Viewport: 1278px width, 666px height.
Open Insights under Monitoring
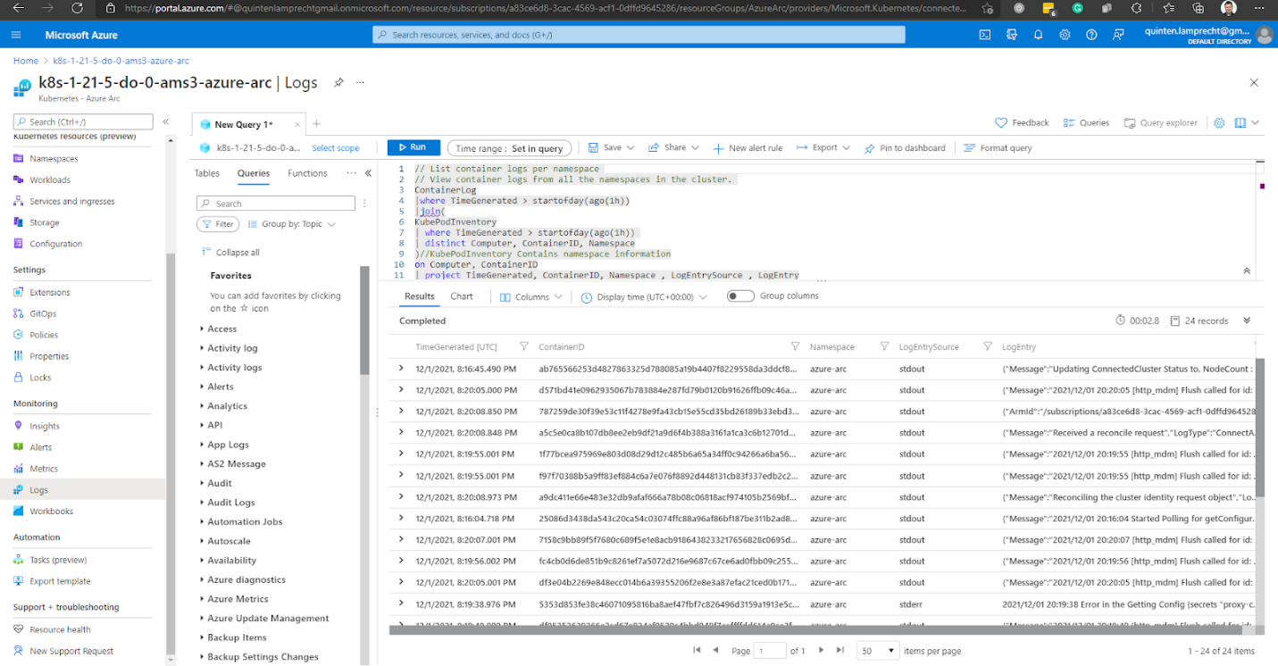pyautogui.click(x=45, y=426)
